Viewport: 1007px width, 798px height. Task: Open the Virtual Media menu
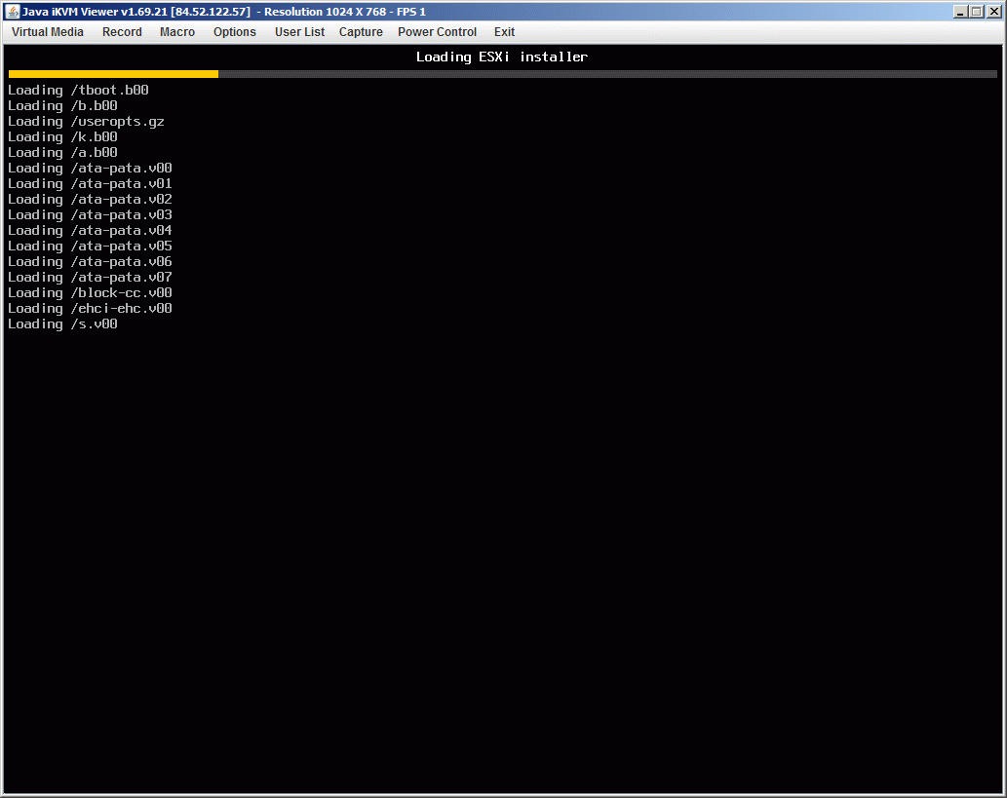tap(48, 32)
